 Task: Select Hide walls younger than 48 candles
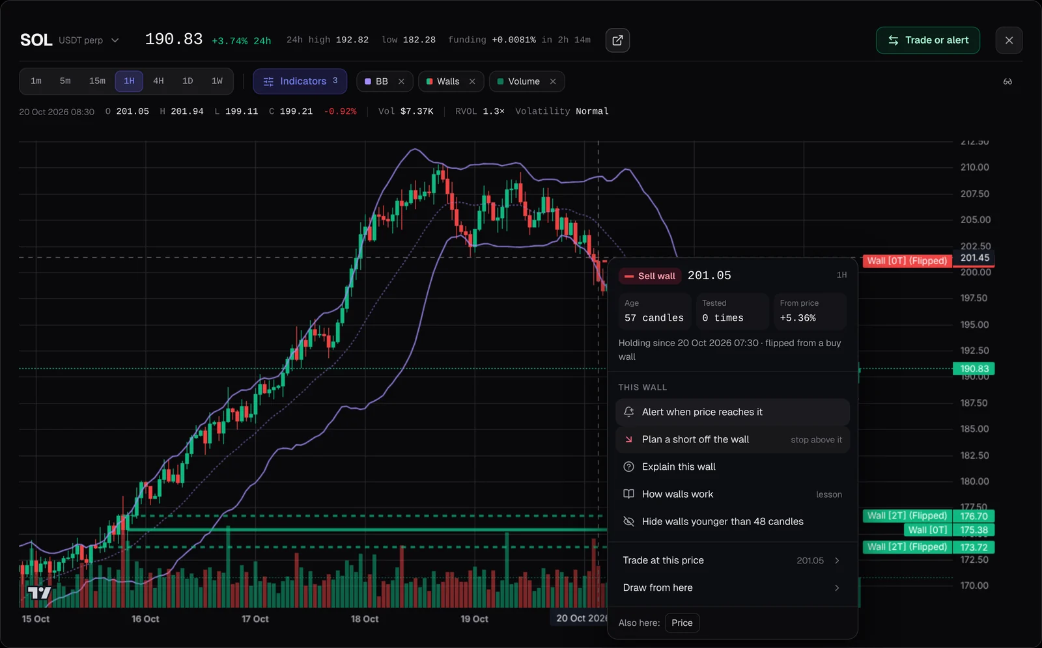733,521
